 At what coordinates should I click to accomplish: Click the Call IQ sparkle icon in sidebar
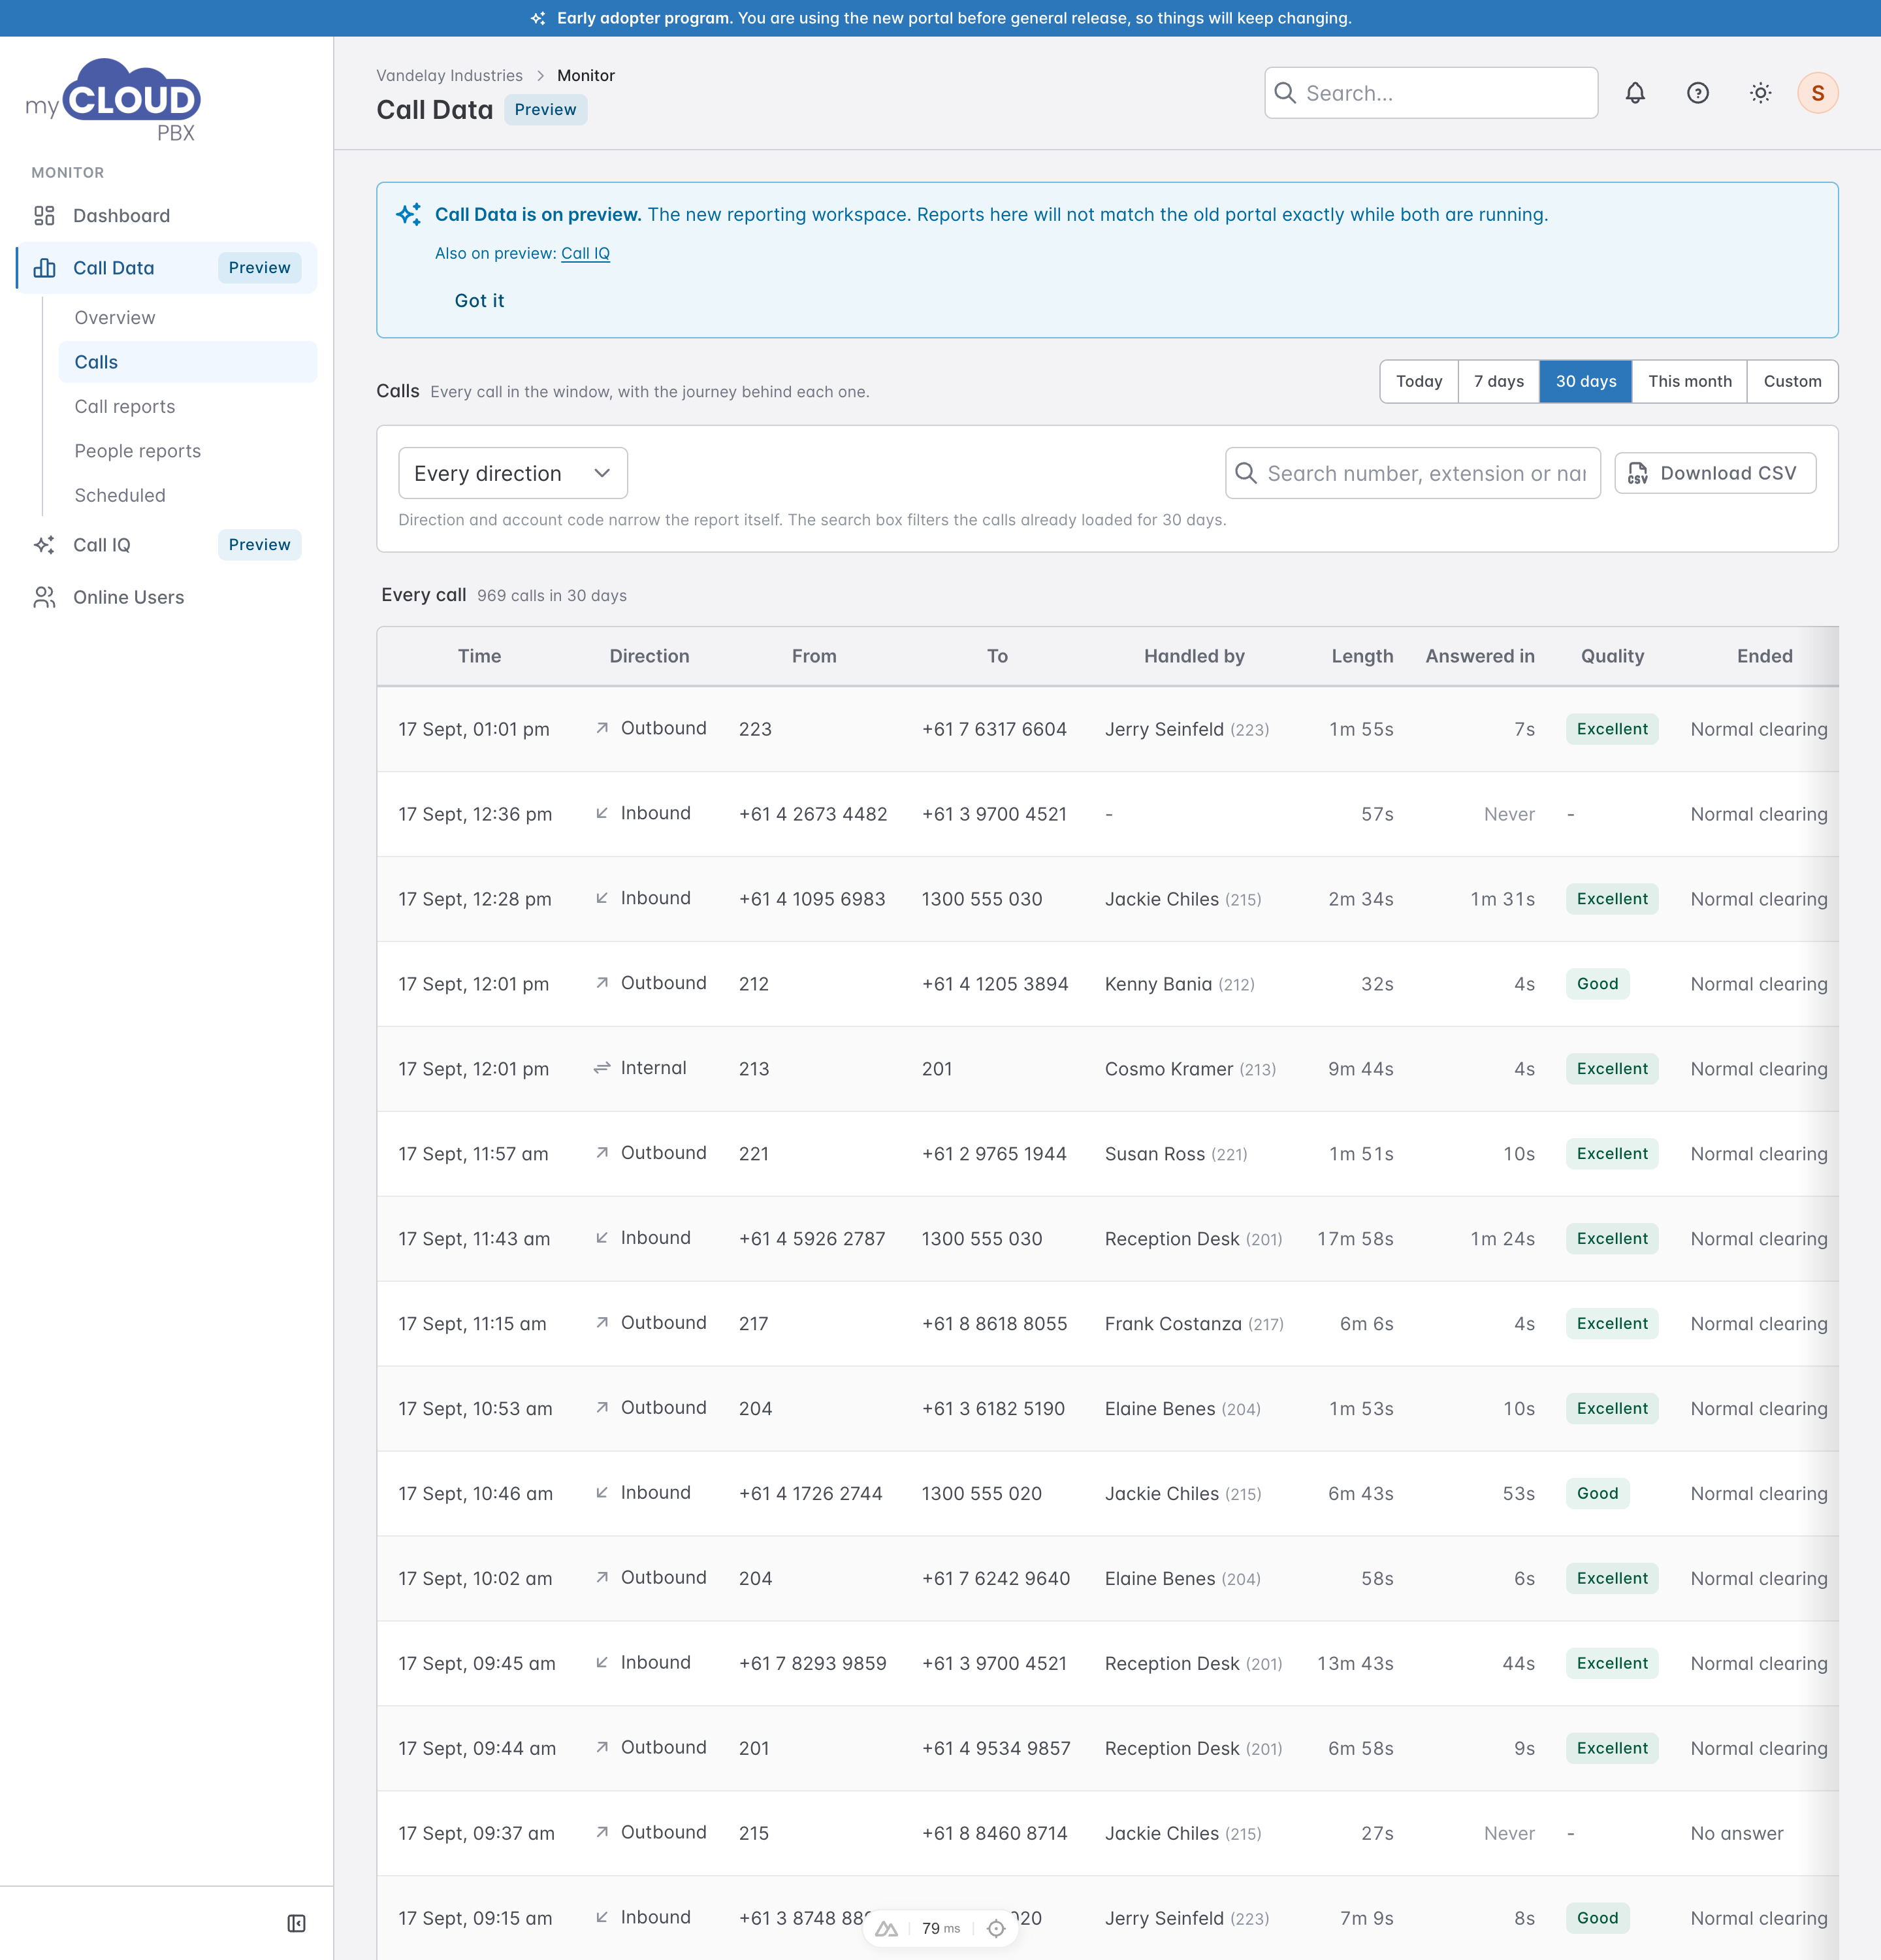pos(44,545)
